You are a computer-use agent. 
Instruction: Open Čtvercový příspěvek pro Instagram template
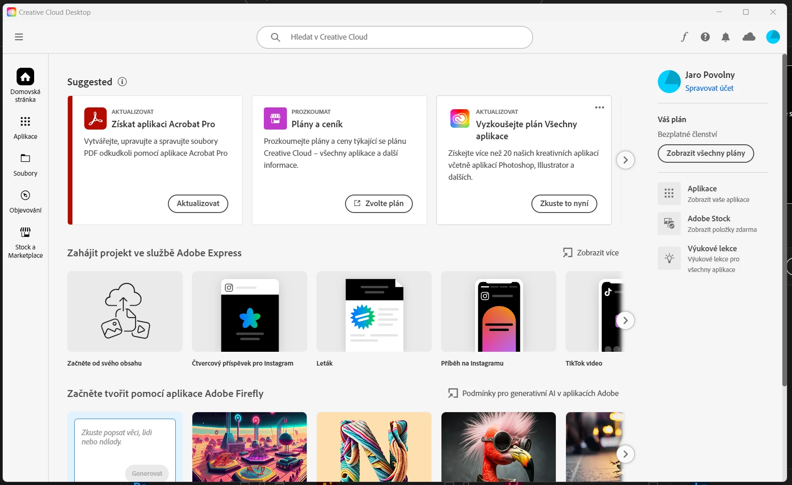[x=250, y=312]
